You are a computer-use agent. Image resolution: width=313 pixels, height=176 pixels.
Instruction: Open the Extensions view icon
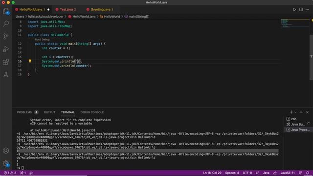point(6,62)
